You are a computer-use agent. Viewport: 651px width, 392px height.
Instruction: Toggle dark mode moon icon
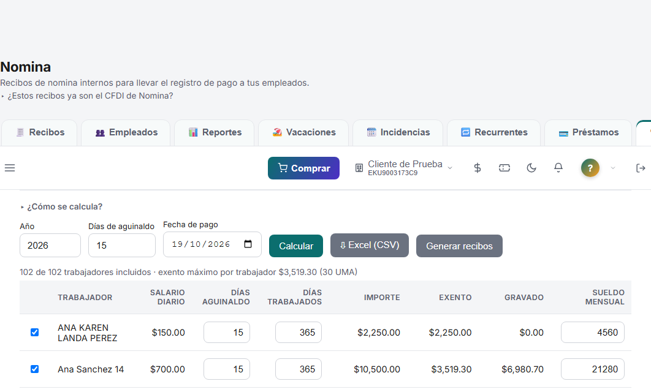point(531,168)
